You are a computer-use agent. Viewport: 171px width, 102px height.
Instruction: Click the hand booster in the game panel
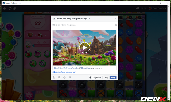tap(28, 54)
